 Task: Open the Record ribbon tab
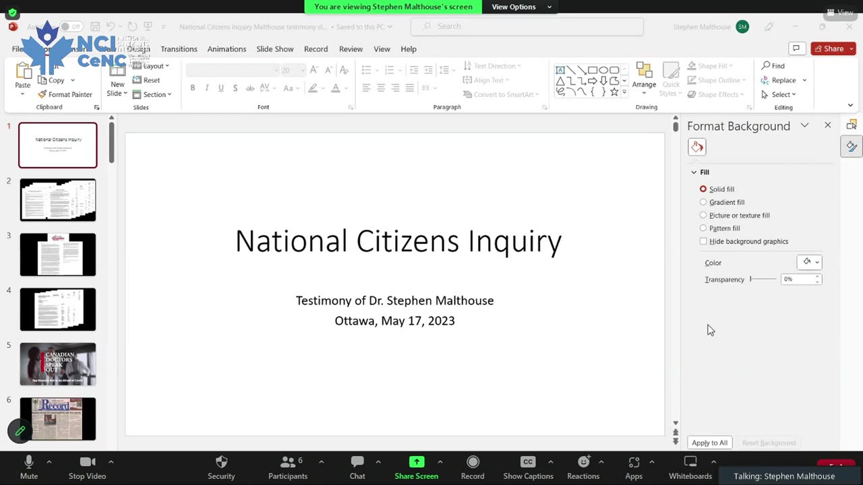tap(316, 49)
